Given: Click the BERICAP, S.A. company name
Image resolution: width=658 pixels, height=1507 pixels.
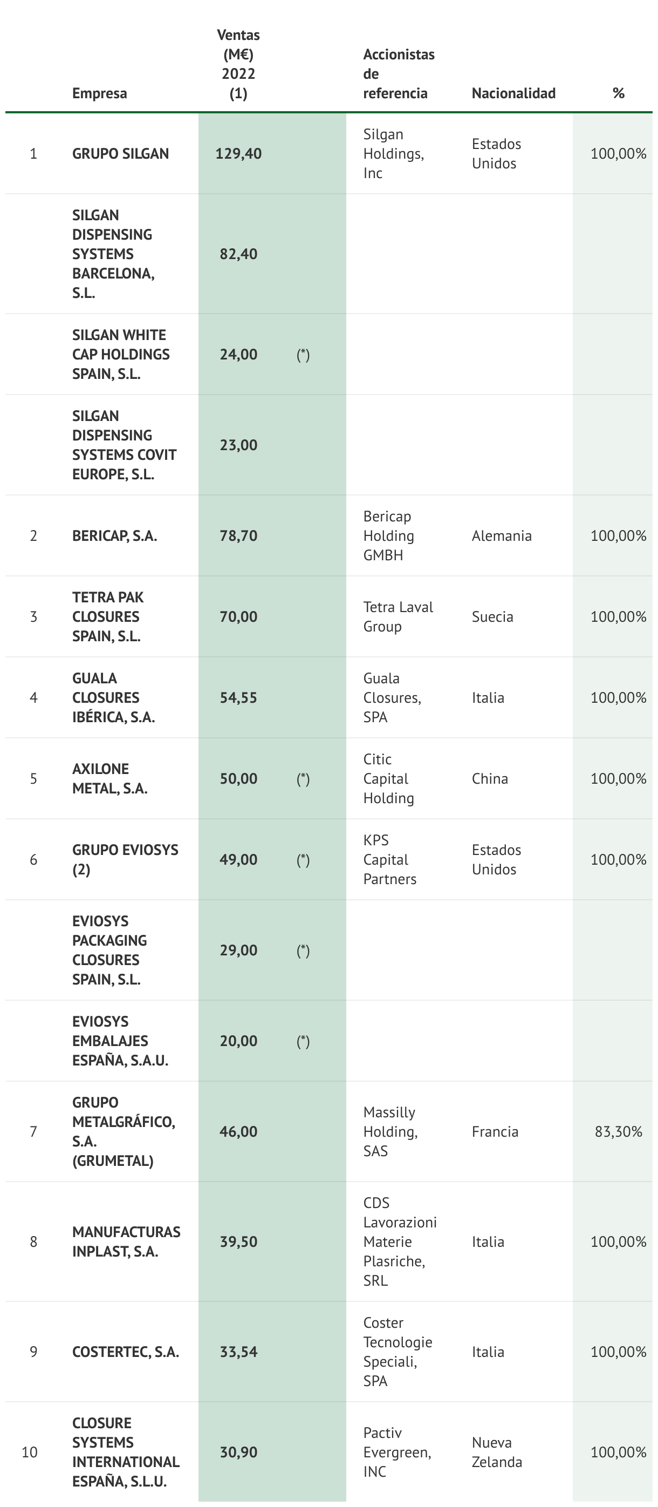Looking at the screenshot, I should pos(114,535).
